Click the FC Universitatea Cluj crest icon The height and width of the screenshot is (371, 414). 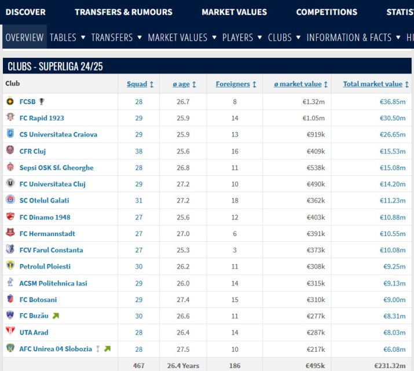pos(10,183)
